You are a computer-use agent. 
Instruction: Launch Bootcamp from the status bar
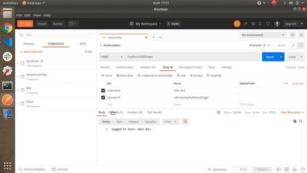[x=217, y=169]
